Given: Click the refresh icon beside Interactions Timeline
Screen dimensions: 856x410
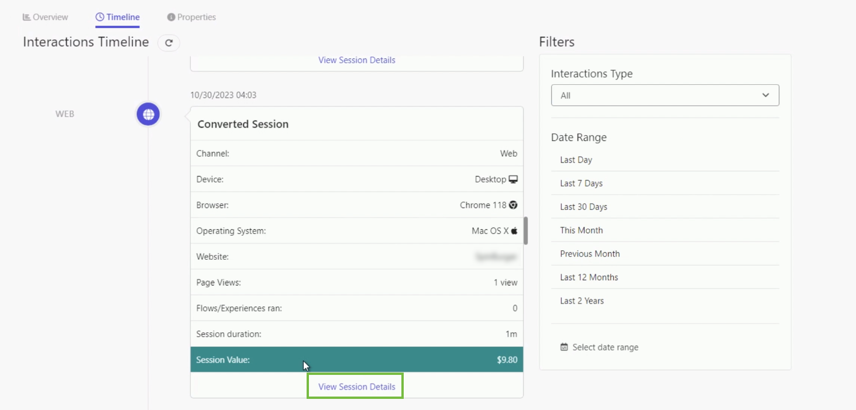Looking at the screenshot, I should (x=169, y=43).
